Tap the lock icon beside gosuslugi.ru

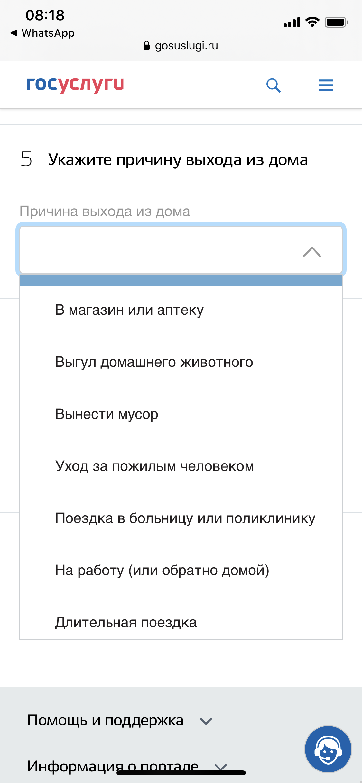tap(146, 46)
